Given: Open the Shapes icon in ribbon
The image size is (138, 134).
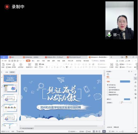Looking at the screenshot, I should pyautogui.click(x=117, y=64).
